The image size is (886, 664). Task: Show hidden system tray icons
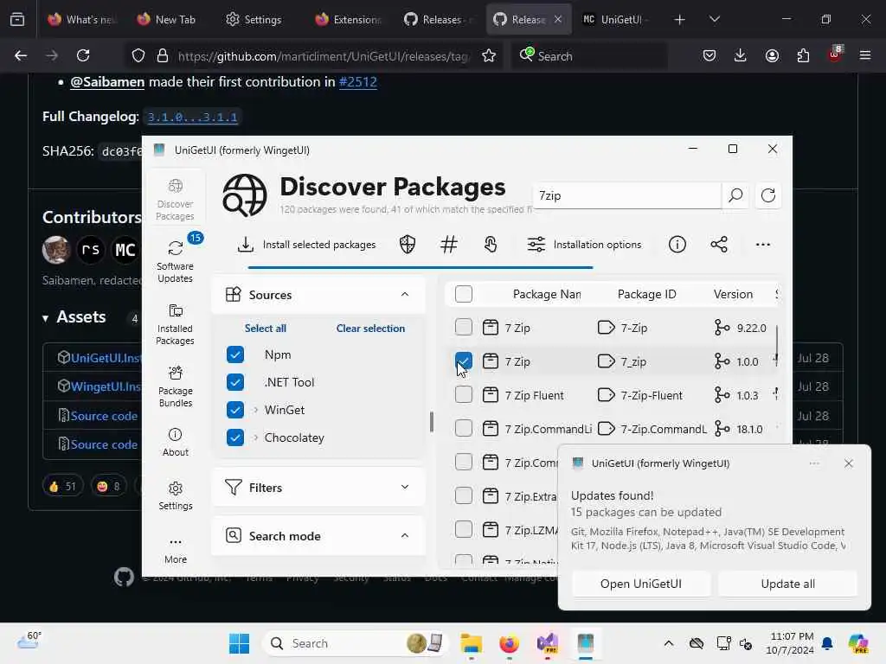(x=669, y=643)
